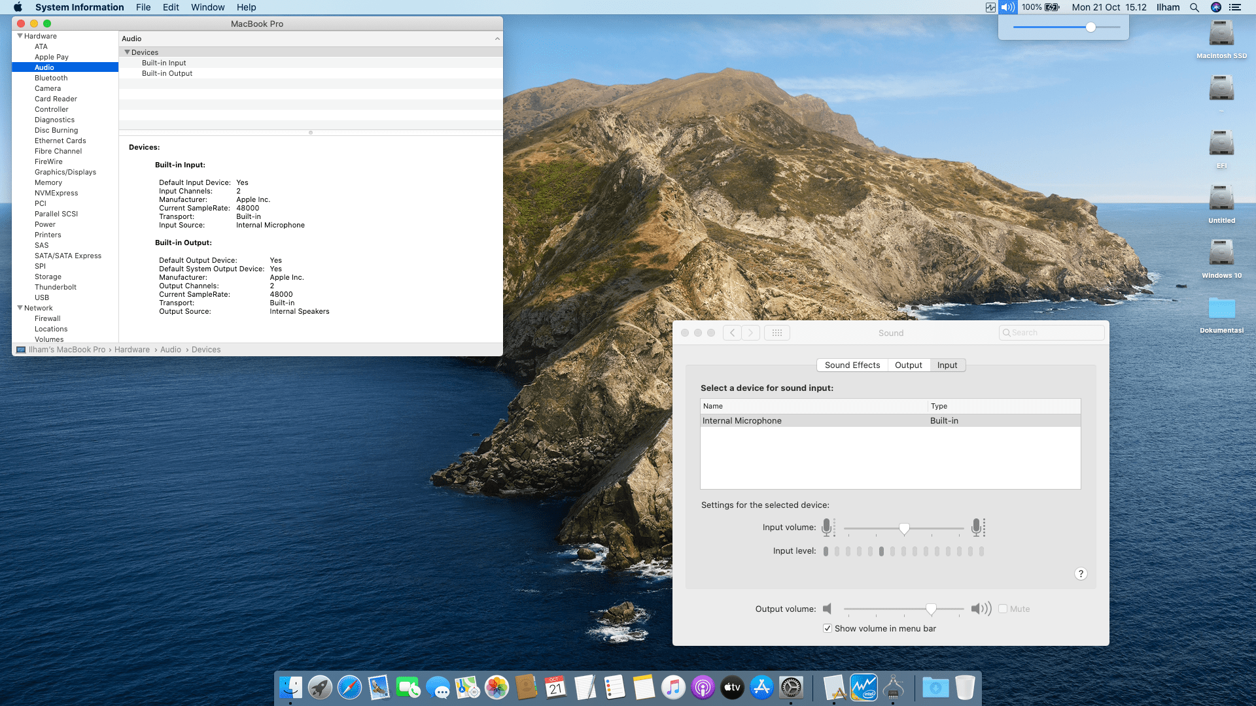Click Show All grid button in Sound
1256x706 pixels.
776,333
